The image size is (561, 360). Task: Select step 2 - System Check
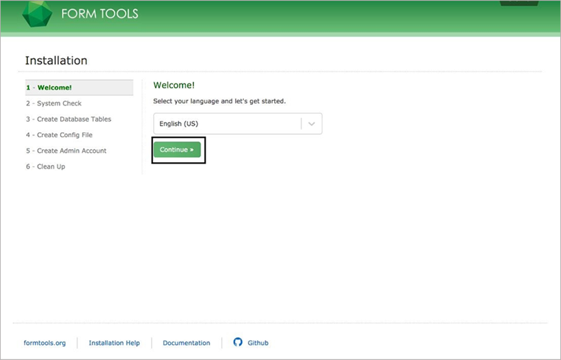tap(54, 103)
